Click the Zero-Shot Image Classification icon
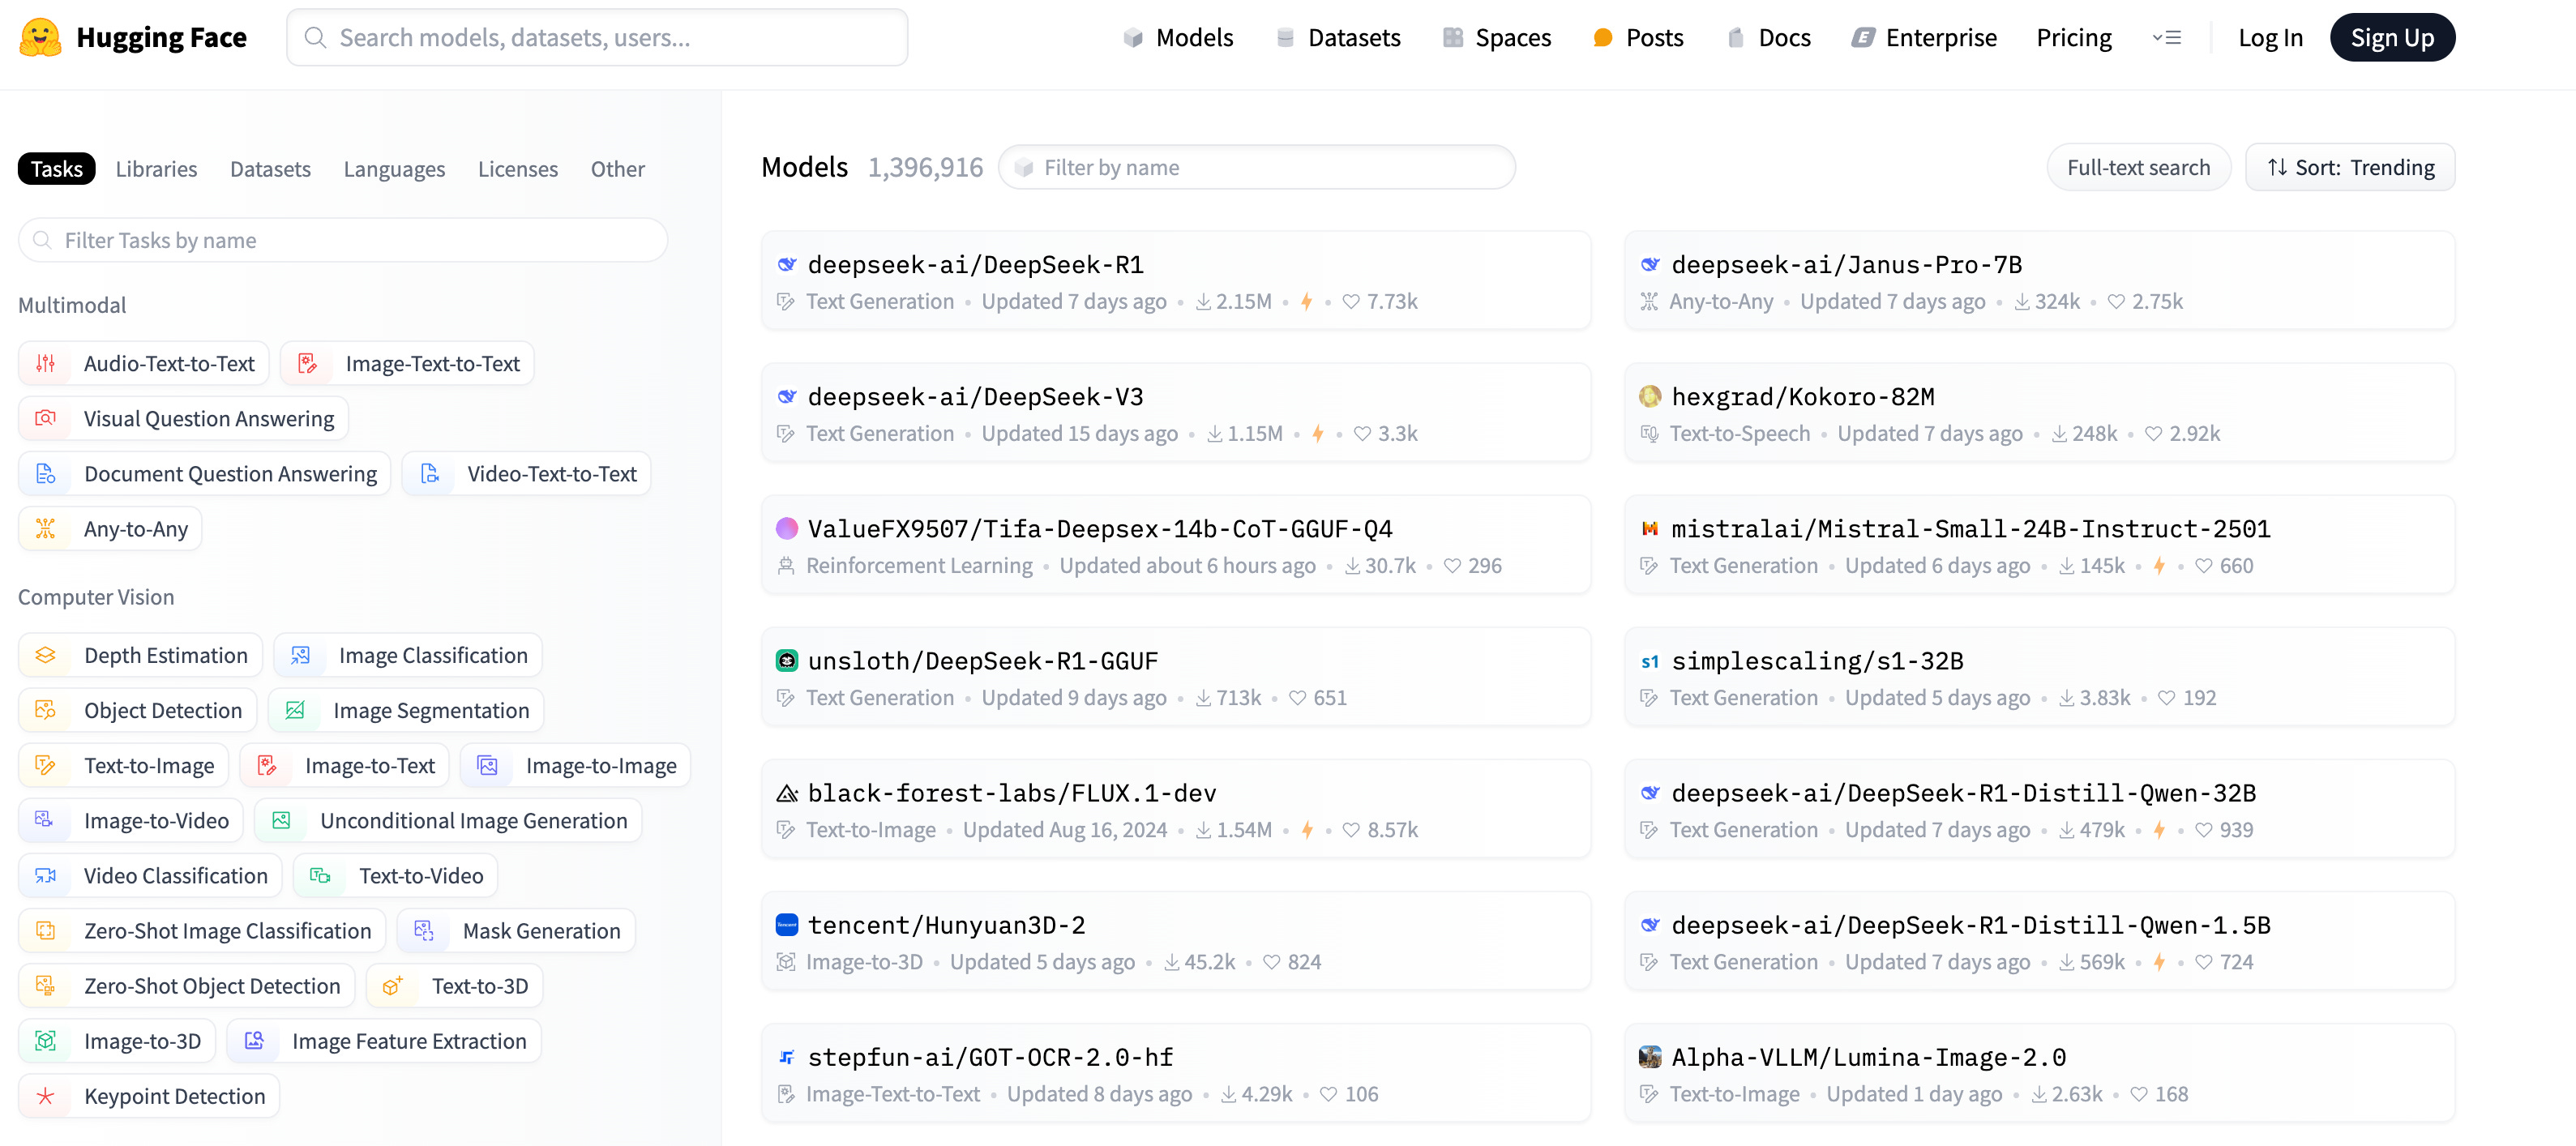This screenshot has height=1146, width=2576. coord(46,931)
